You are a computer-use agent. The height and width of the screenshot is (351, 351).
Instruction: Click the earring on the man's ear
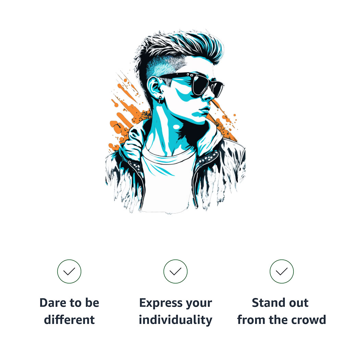coord(160,99)
